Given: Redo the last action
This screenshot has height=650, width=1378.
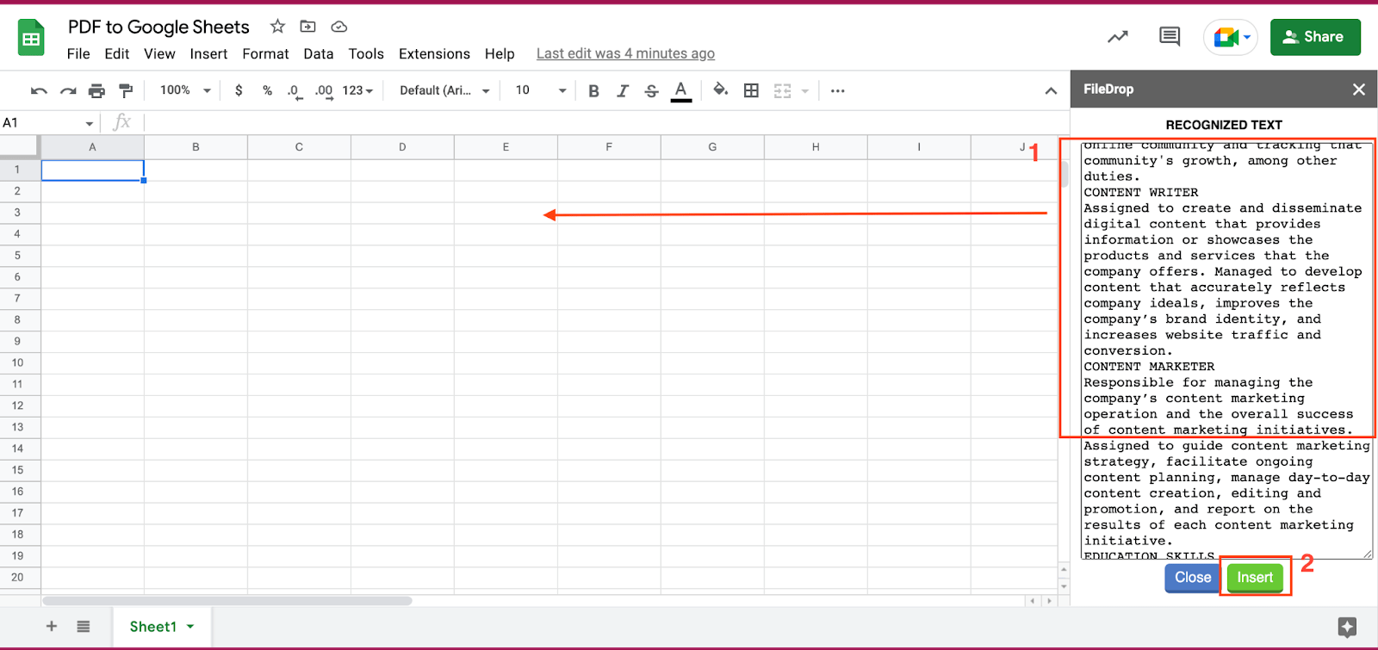Looking at the screenshot, I should click(68, 90).
